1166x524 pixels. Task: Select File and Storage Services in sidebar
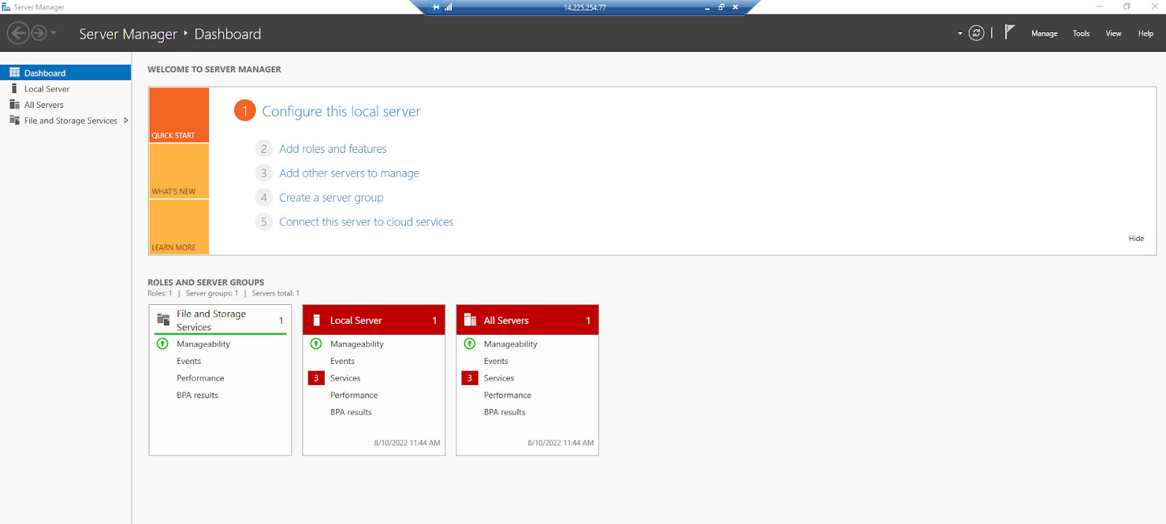[x=66, y=121]
